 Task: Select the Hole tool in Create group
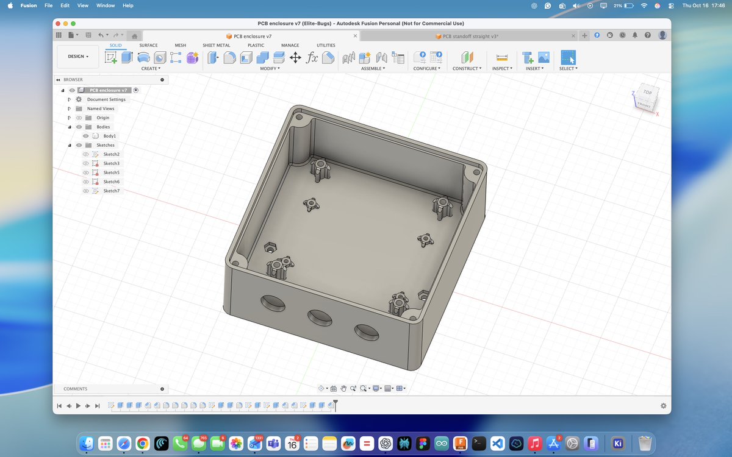pos(160,57)
